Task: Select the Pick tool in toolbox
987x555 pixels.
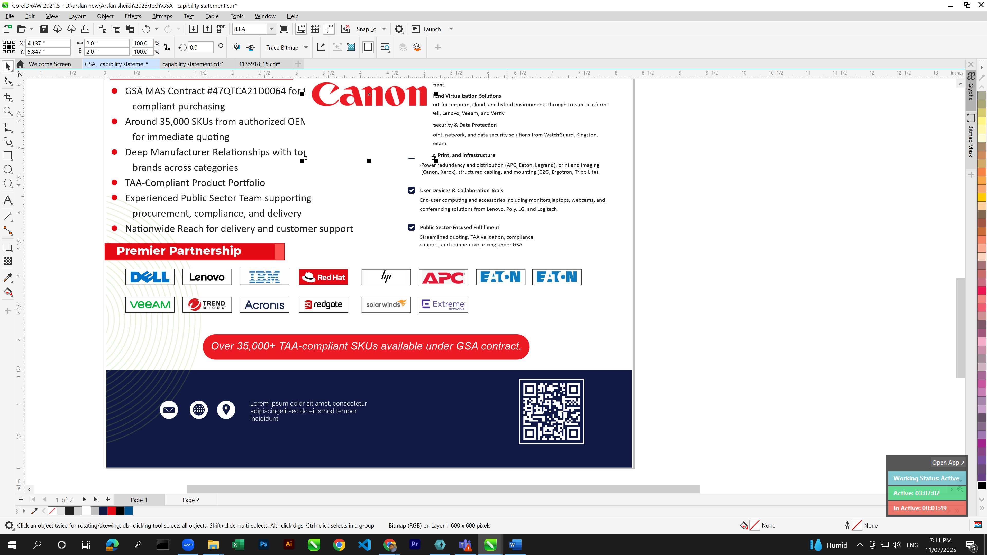Action: coord(8,66)
